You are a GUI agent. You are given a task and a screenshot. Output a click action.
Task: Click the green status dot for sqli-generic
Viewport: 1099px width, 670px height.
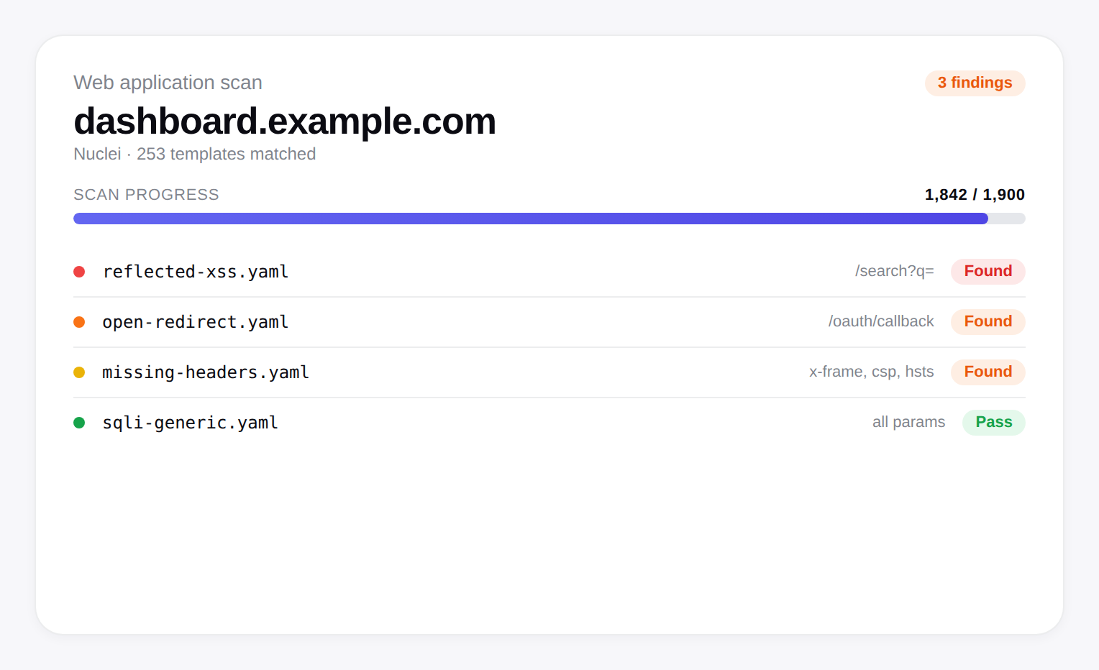[79, 423]
